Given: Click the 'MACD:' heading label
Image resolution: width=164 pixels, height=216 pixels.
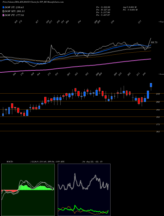Looking at the screenshot, I should (10, 162).
